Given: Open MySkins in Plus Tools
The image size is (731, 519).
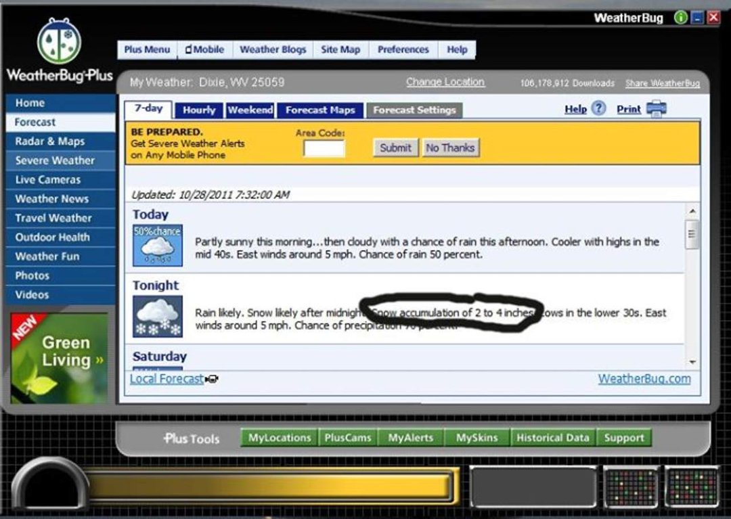Looking at the screenshot, I should click(477, 438).
